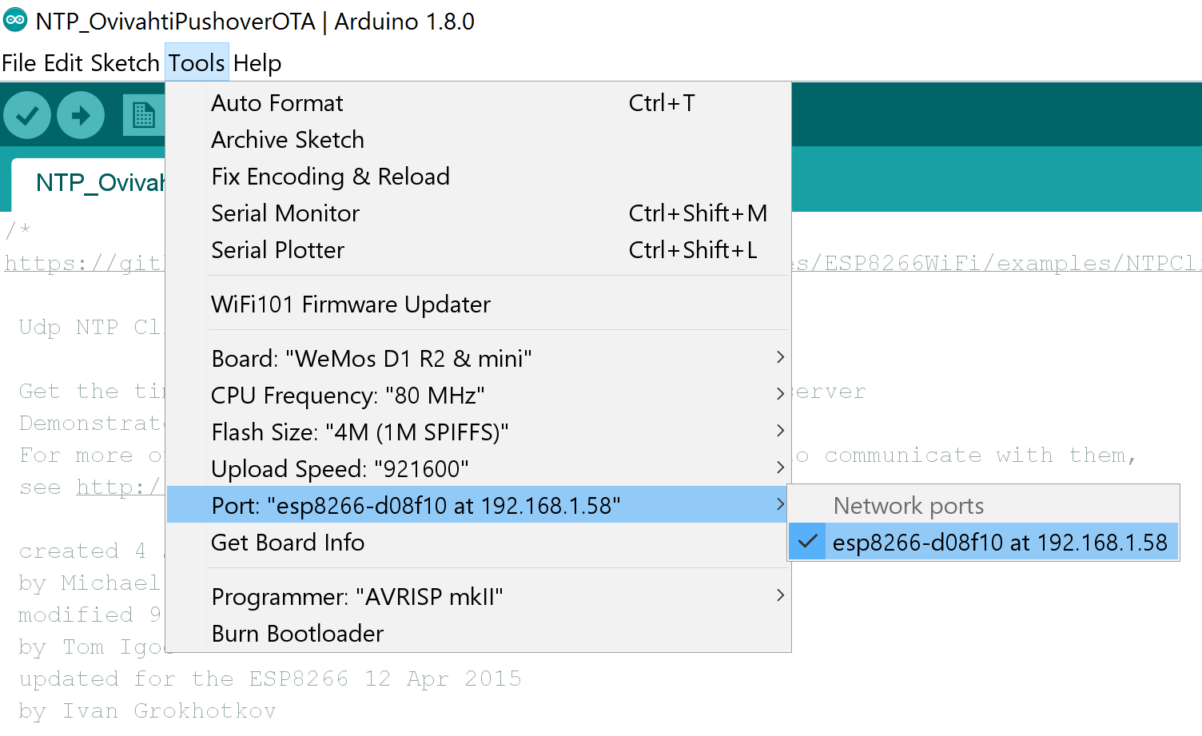Launch the WiFi101 Firmware Updater
Image resolution: width=1202 pixels, height=736 pixels.
click(x=351, y=304)
